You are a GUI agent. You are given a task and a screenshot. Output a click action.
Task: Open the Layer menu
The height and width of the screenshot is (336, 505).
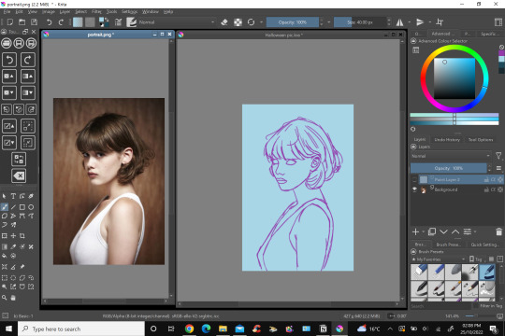pyautogui.click(x=65, y=11)
